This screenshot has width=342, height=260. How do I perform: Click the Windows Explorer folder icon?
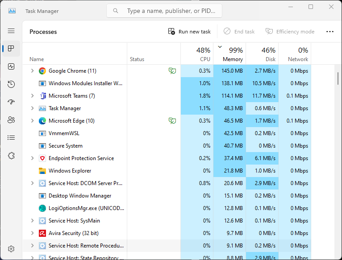point(42,171)
